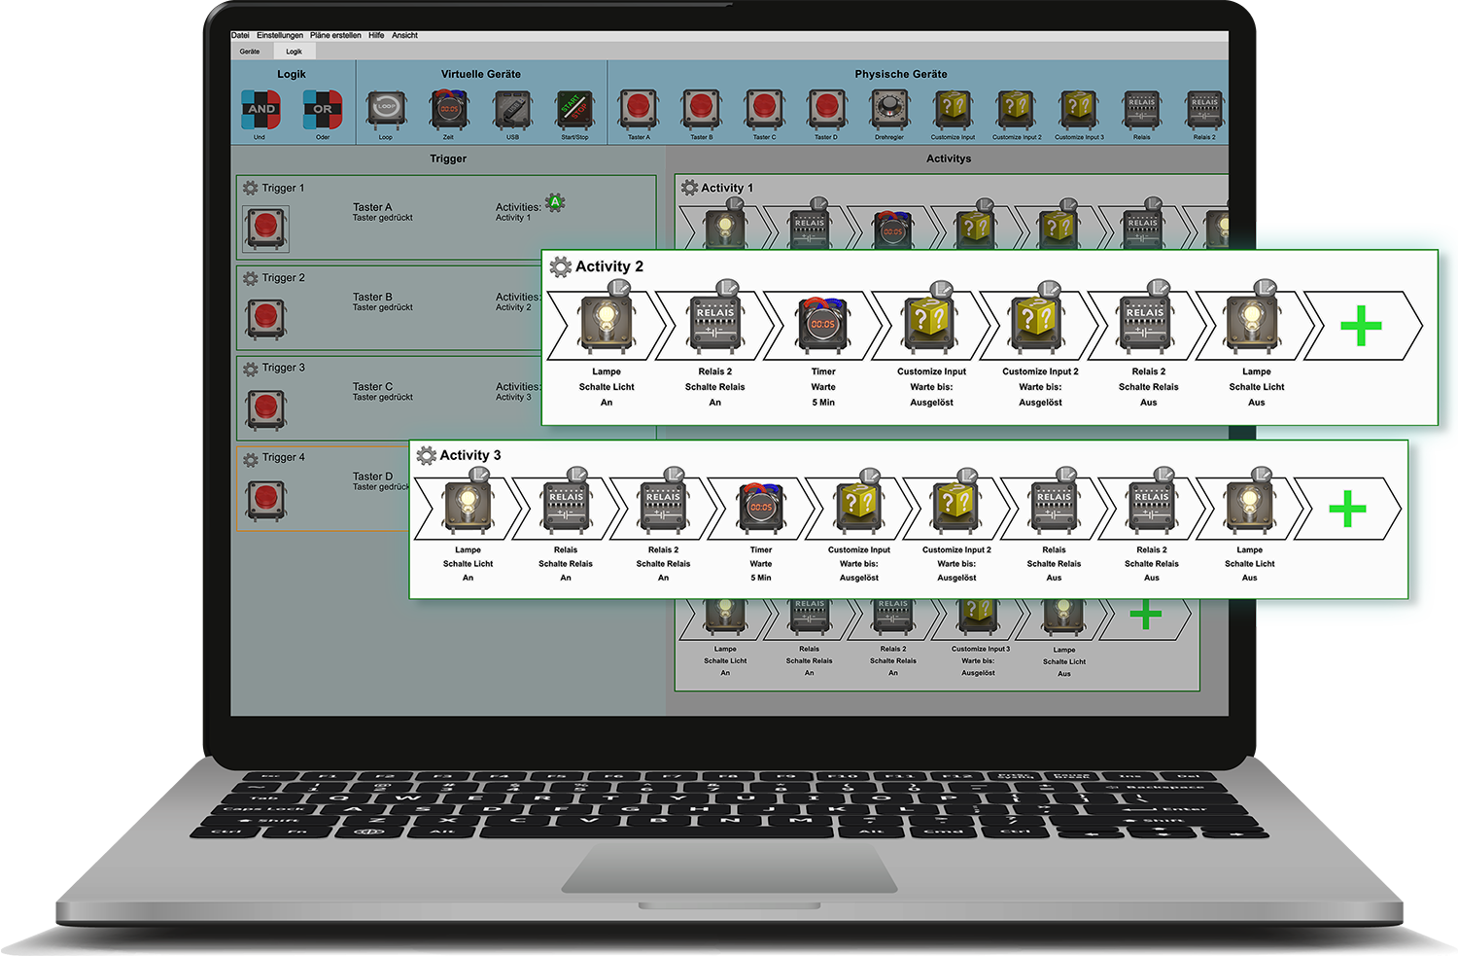
Task: Open Trigger 1 settings gear
Action: click(250, 188)
